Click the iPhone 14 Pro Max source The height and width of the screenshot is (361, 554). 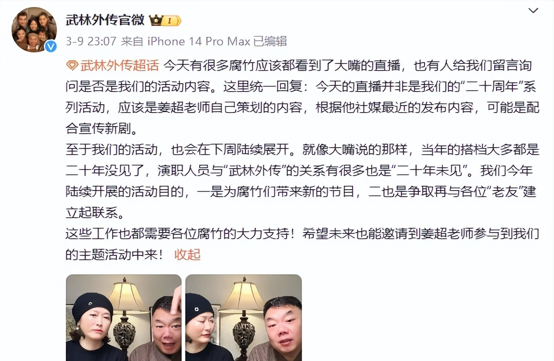pos(198,42)
